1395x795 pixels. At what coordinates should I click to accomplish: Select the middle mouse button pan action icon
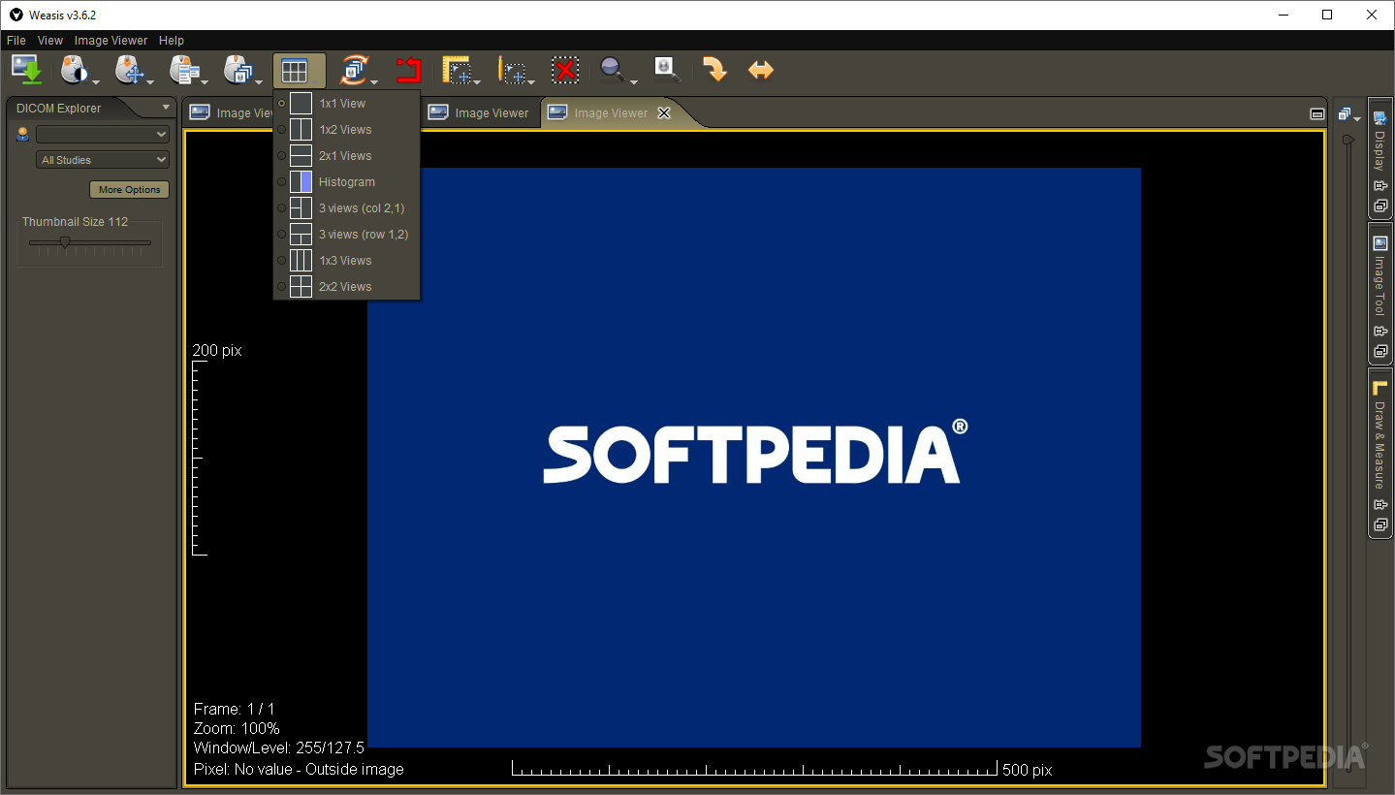coord(128,70)
